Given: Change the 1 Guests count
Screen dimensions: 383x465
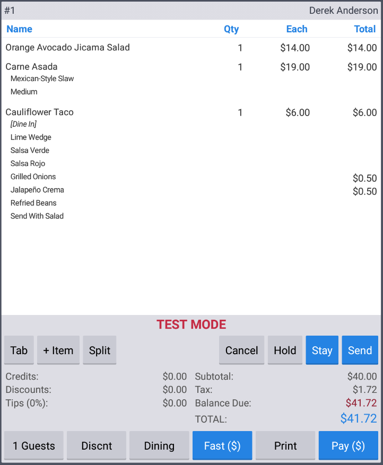Looking at the screenshot, I should click(34, 445).
